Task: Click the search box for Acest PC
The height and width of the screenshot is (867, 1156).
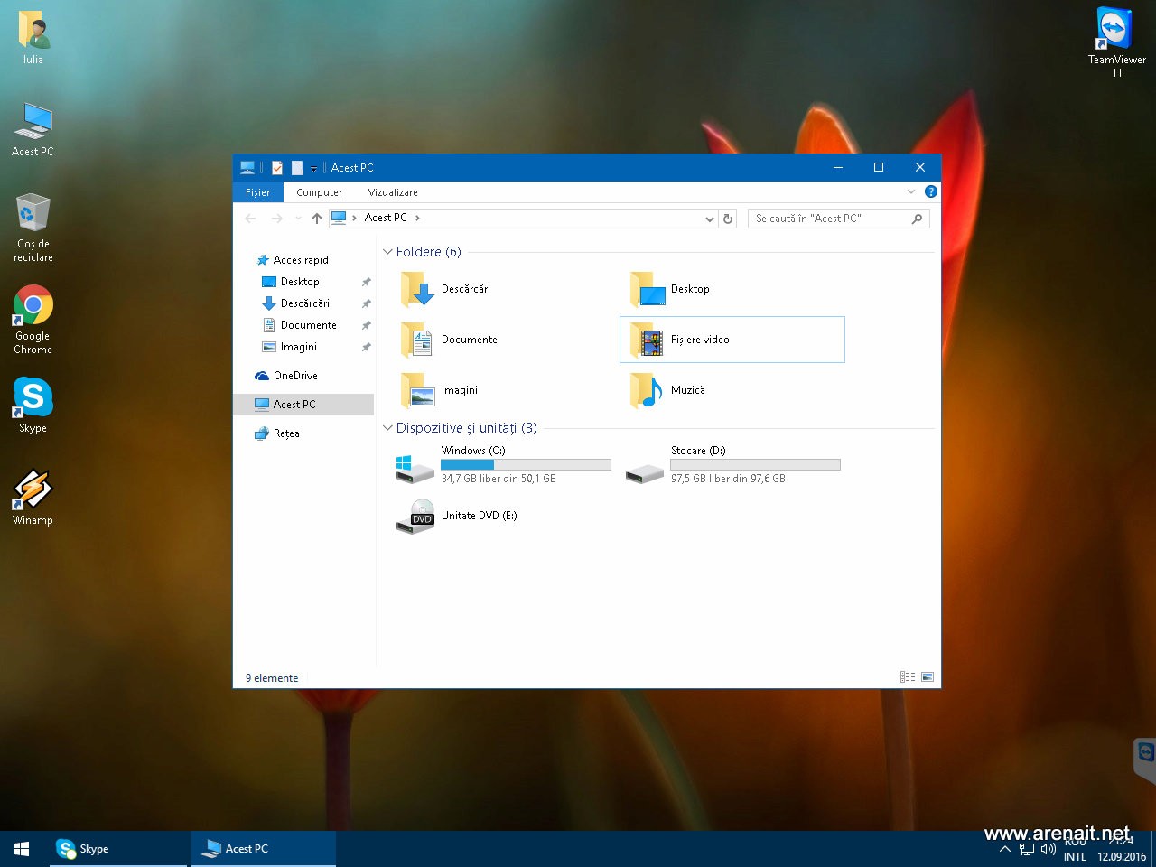Action: (x=829, y=219)
